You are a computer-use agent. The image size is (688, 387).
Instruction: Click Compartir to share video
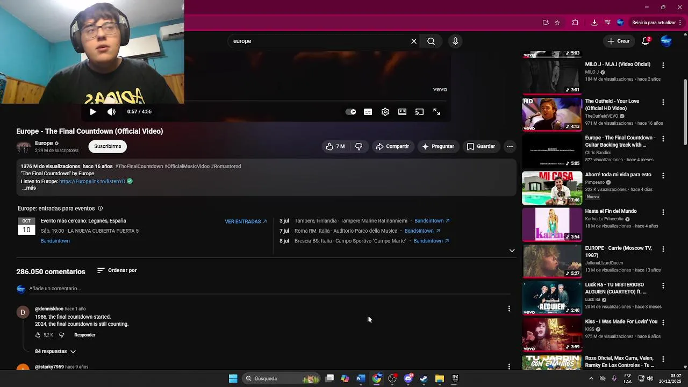[393, 146]
